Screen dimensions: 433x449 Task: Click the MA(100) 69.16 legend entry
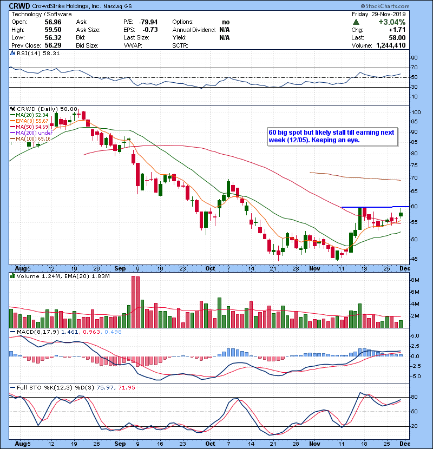point(31,138)
